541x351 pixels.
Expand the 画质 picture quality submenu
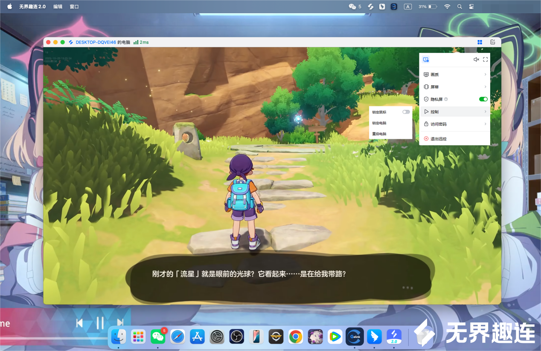pos(454,75)
